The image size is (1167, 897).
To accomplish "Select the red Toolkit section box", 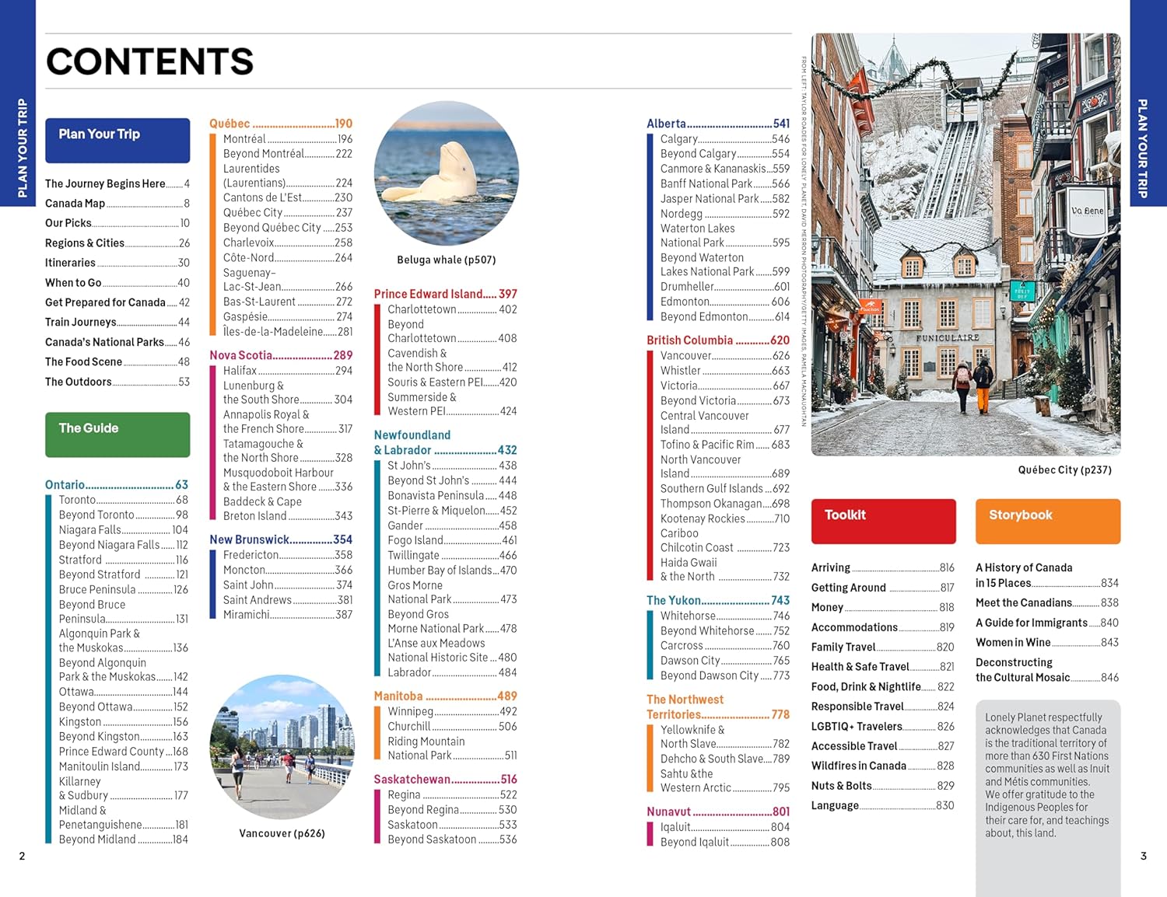I will pyautogui.click(x=883, y=522).
